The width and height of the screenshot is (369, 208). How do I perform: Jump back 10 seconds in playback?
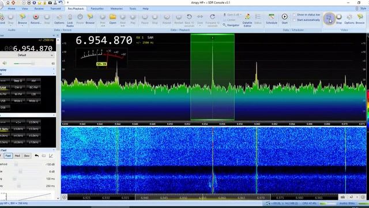tap(189, 20)
